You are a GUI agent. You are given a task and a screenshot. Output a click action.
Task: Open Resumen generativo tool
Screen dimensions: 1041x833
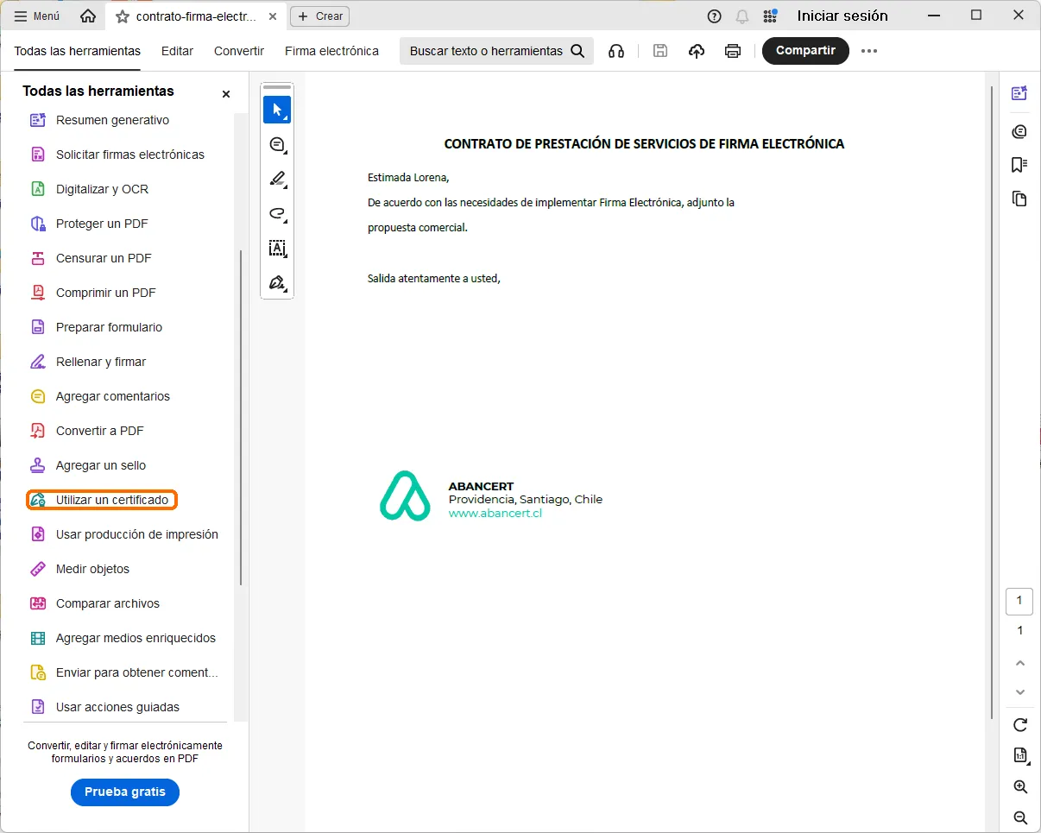point(112,120)
